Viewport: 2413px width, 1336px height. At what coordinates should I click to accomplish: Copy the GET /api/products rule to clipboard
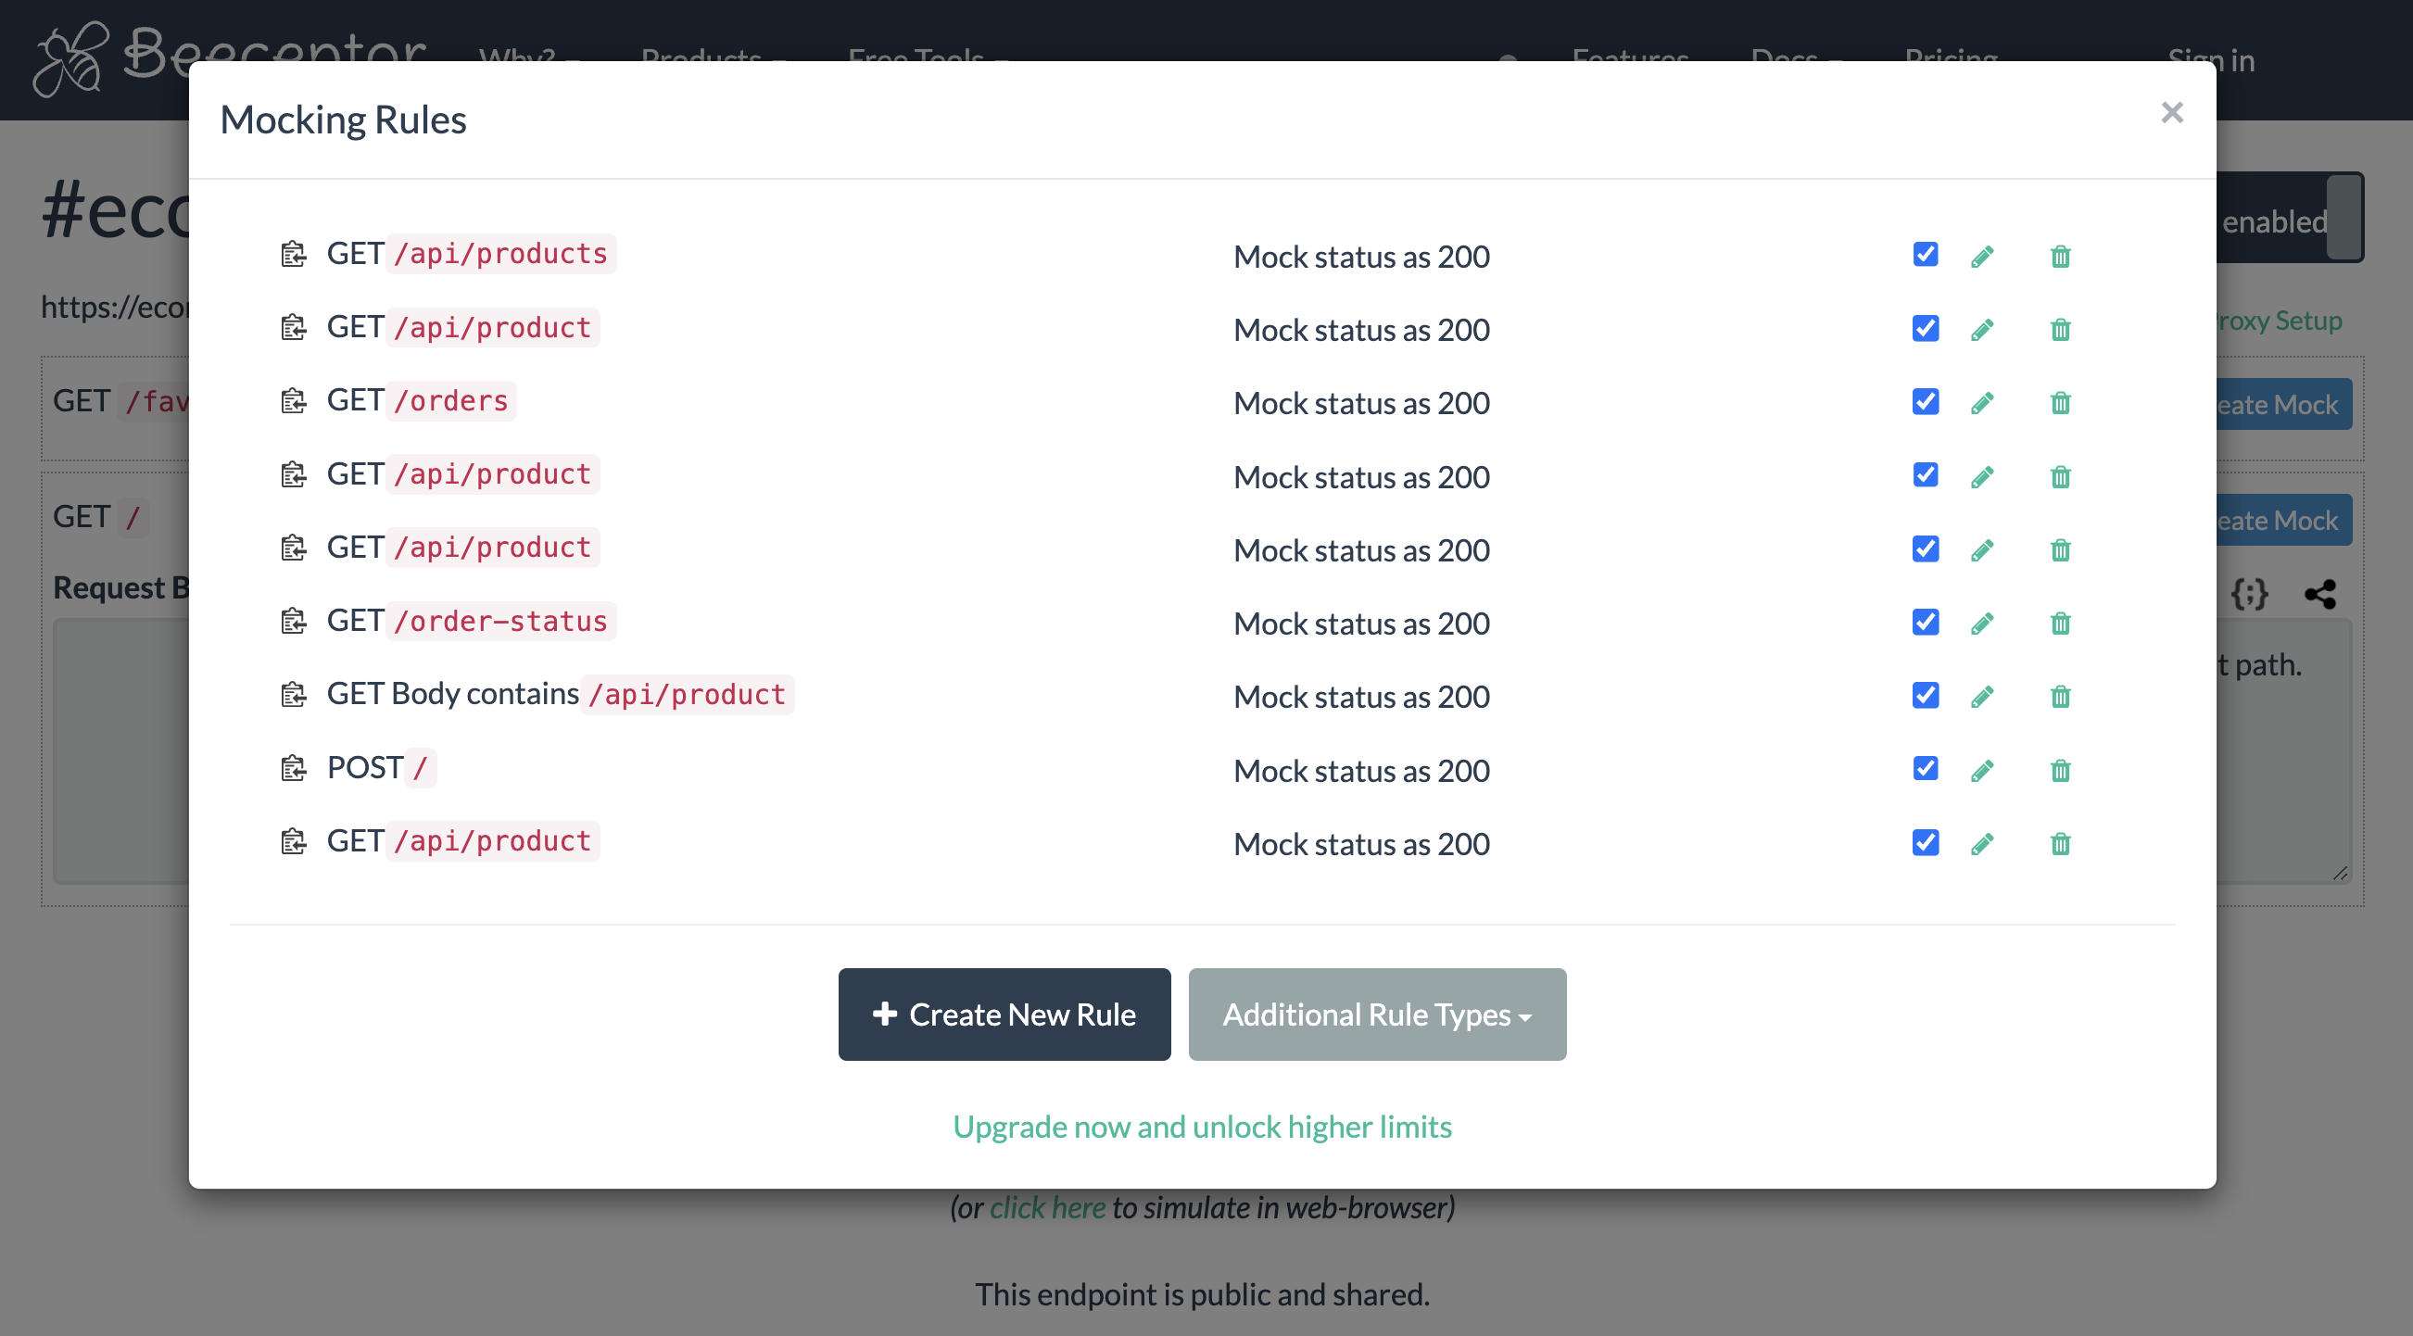point(293,254)
